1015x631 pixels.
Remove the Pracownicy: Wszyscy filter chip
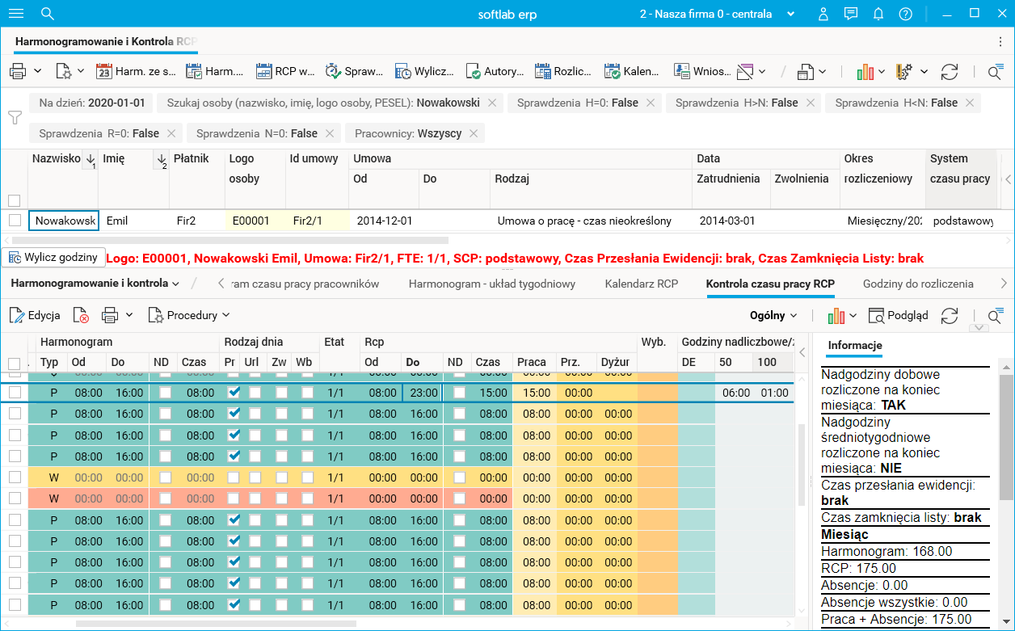[474, 133]
